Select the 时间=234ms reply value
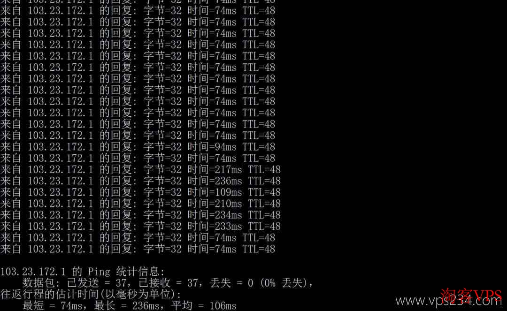This screenshot has height=311, width=507. pos(215,215)
